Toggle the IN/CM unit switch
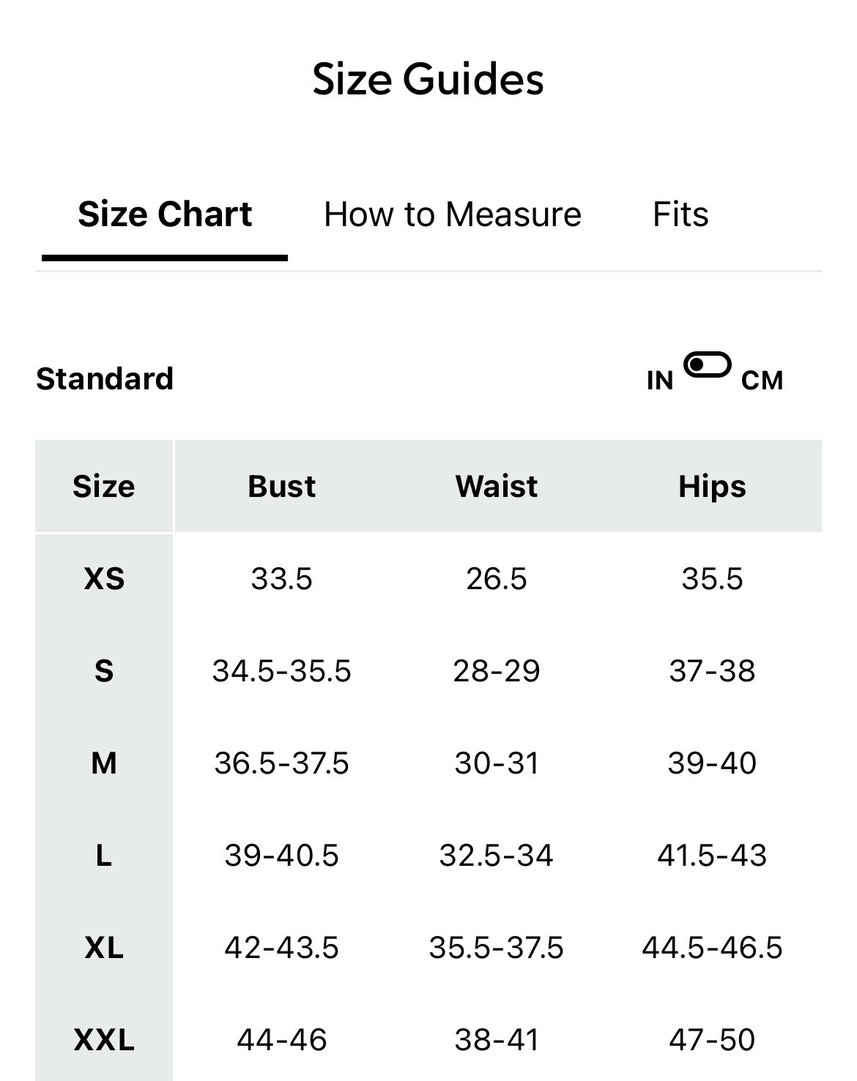Viewport: 857px width, 1081px height. [x=707, y=364]
